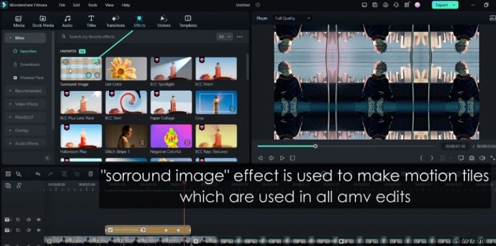Viewport: 496px width, 246px height.
Task: Expand the Filter&LUT category
Action: click(x=25, y=117)
